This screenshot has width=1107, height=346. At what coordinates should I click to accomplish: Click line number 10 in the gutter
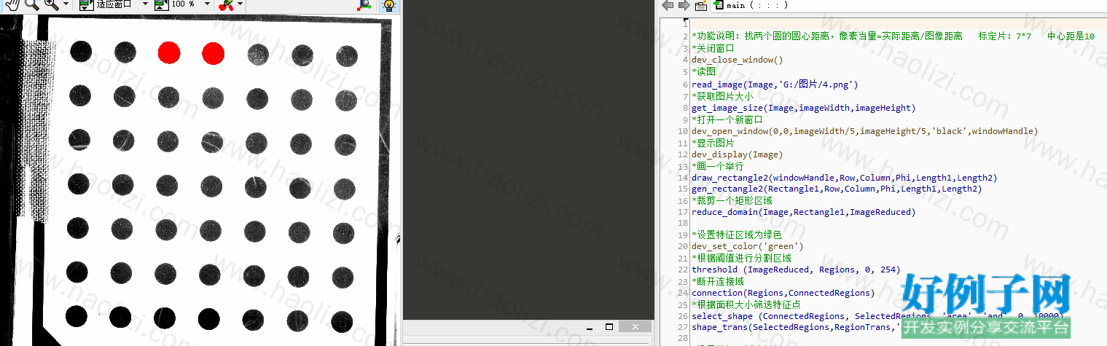[682, 131]
